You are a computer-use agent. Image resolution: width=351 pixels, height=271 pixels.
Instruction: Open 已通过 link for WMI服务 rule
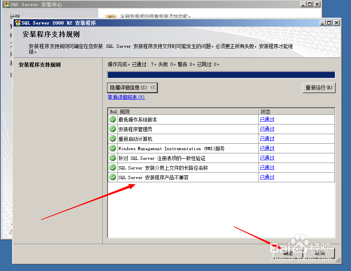[267, 148]
